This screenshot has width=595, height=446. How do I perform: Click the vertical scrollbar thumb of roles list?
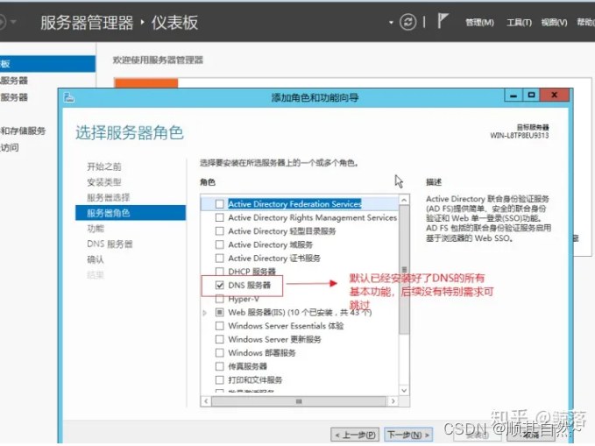tap(404, 270)
